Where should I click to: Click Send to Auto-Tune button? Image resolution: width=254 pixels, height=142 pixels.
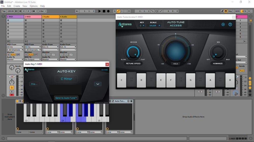tap(66, 98)
